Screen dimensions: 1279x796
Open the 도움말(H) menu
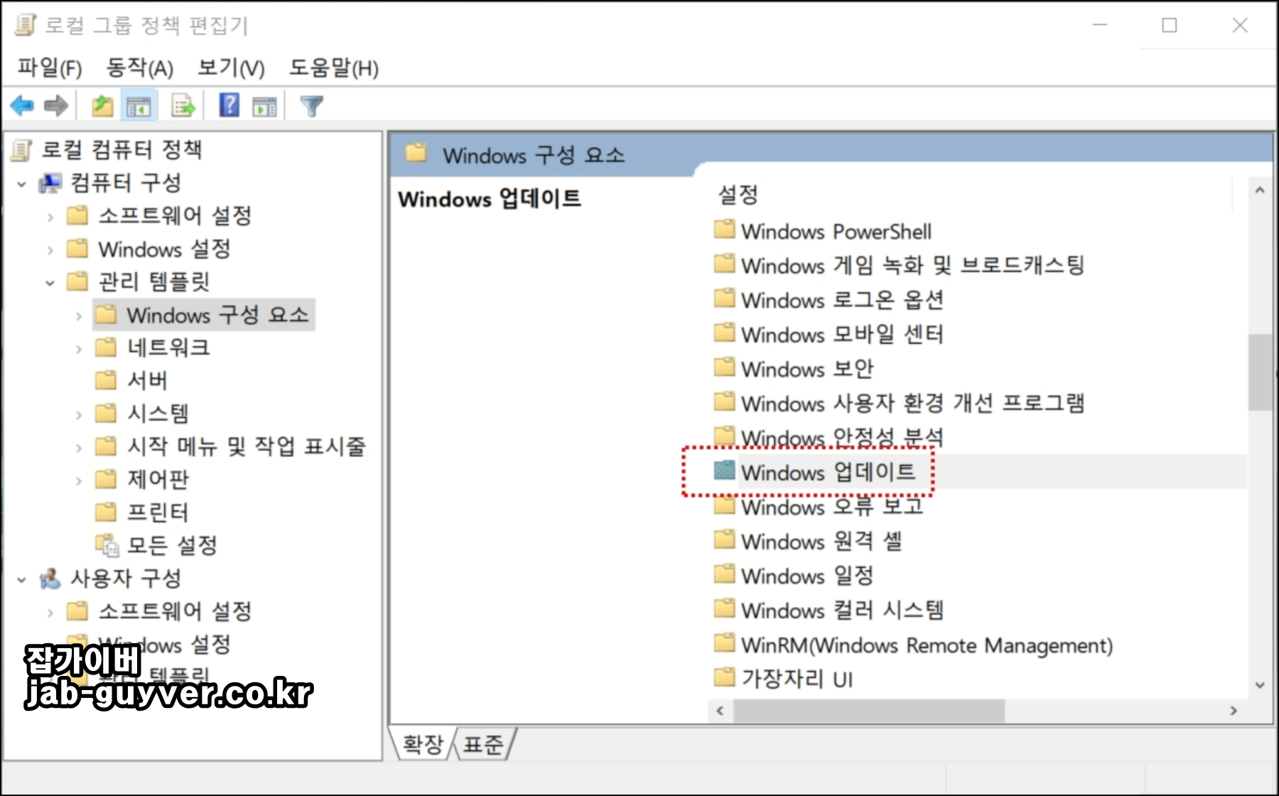[x=333, y=68]
